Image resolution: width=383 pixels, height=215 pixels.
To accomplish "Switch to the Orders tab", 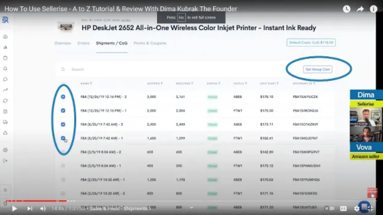I will click(x=83, y=43).
